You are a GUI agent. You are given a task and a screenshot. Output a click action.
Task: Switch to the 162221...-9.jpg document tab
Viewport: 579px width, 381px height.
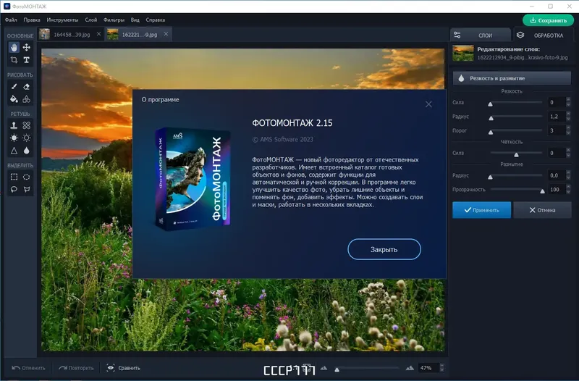click(x=138, y=34)
